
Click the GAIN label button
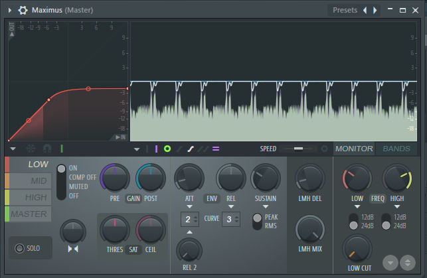[x=133, y=198]
